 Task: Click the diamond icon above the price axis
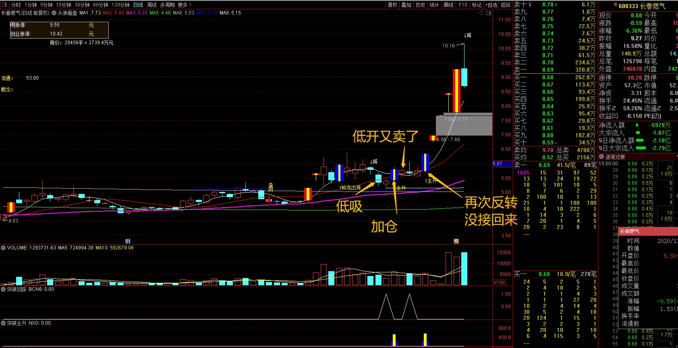pos(481,13)
